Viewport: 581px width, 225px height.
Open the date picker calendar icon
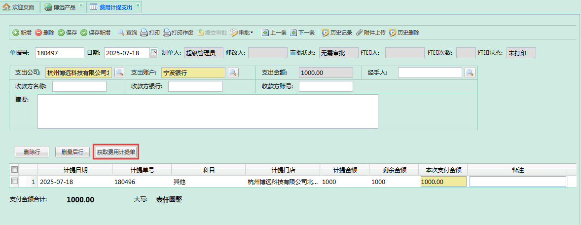(x=154, y=53)
